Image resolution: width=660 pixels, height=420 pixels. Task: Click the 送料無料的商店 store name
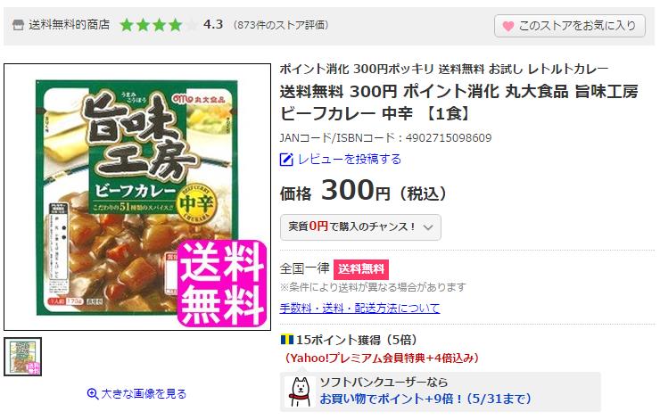click(69, 25)
